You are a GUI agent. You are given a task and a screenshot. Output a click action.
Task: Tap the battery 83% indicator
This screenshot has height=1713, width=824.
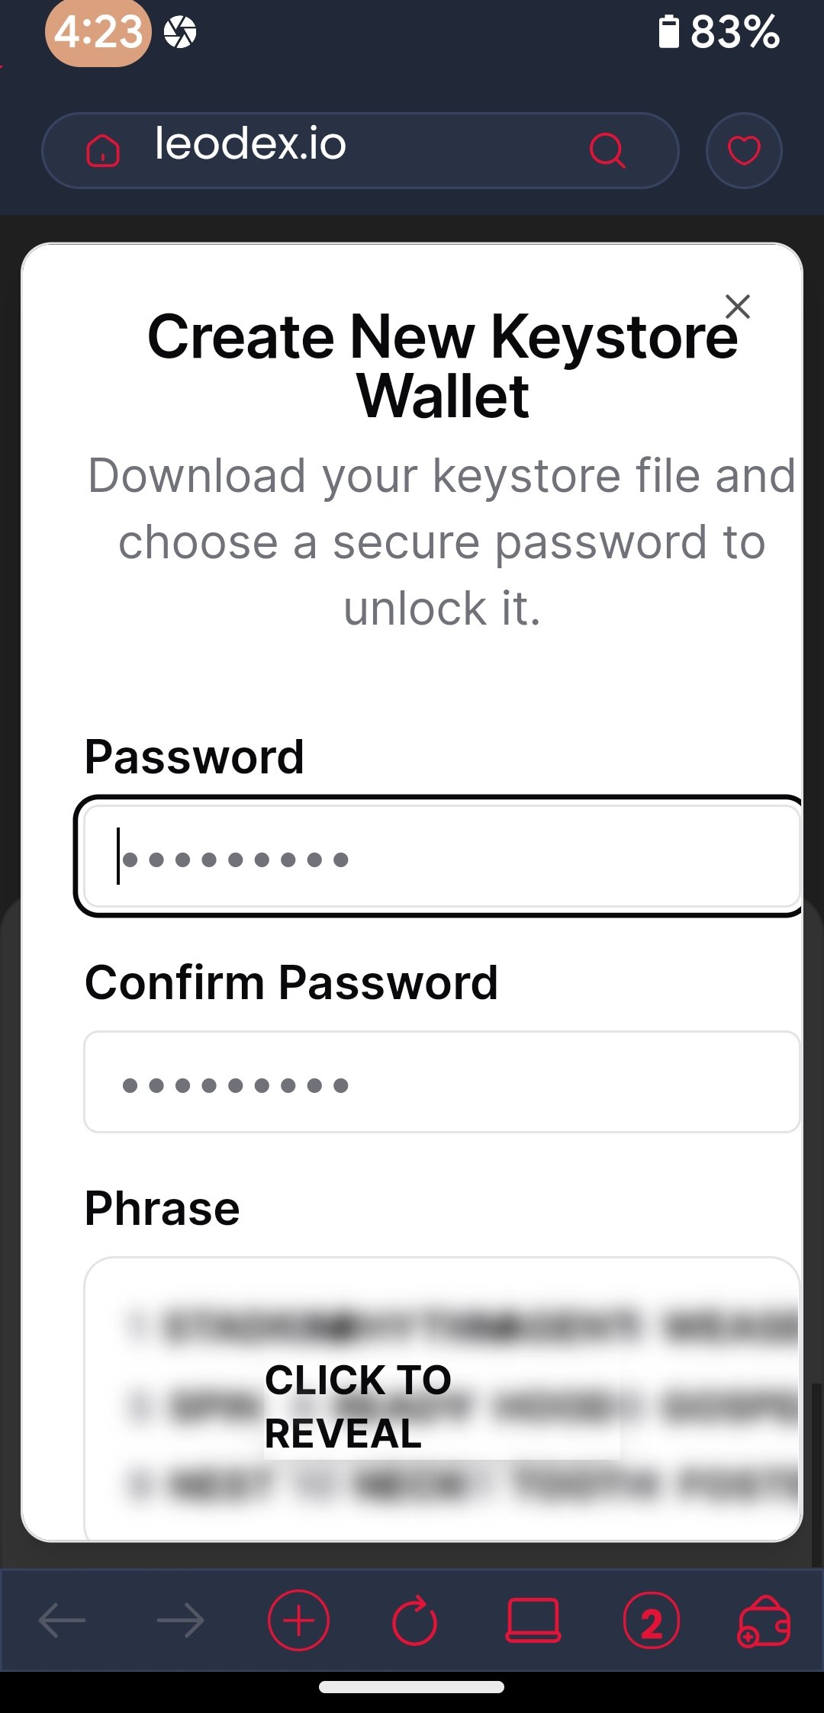[719, 33]
